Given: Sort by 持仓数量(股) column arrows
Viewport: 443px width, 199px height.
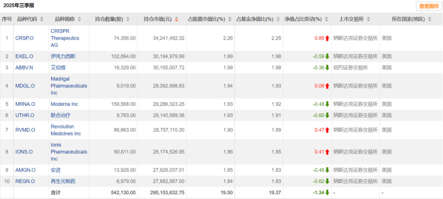Looking at the screenshot, I should pos(128,20).
